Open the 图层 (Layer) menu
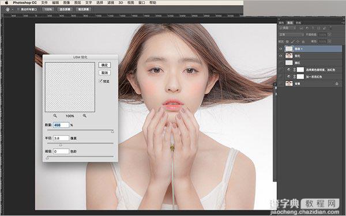 click(x=77, y=3)
